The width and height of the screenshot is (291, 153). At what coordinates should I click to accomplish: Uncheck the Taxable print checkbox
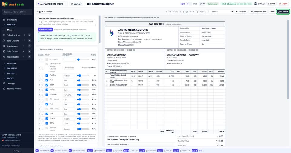tap(47, 119)
